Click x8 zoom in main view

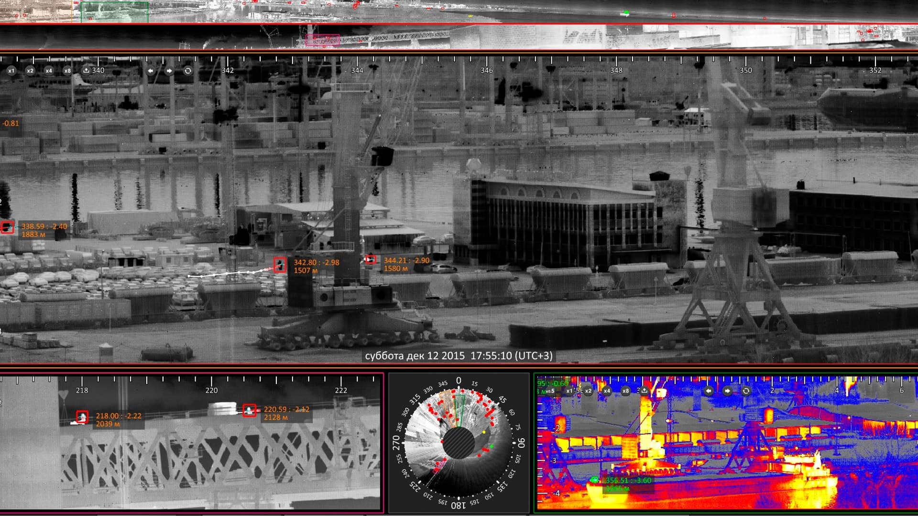[x=67, y=71]
